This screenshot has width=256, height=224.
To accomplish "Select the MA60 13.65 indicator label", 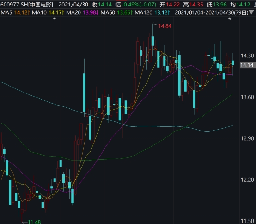I will [x=116, y=12].
